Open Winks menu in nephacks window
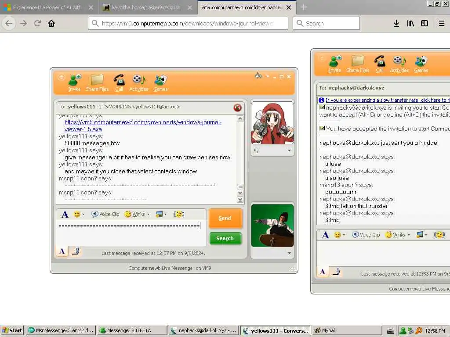450x337 pixels. [x=398, y=235]
